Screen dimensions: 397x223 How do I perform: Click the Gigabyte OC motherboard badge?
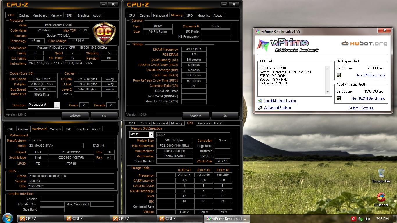point(104,33)
